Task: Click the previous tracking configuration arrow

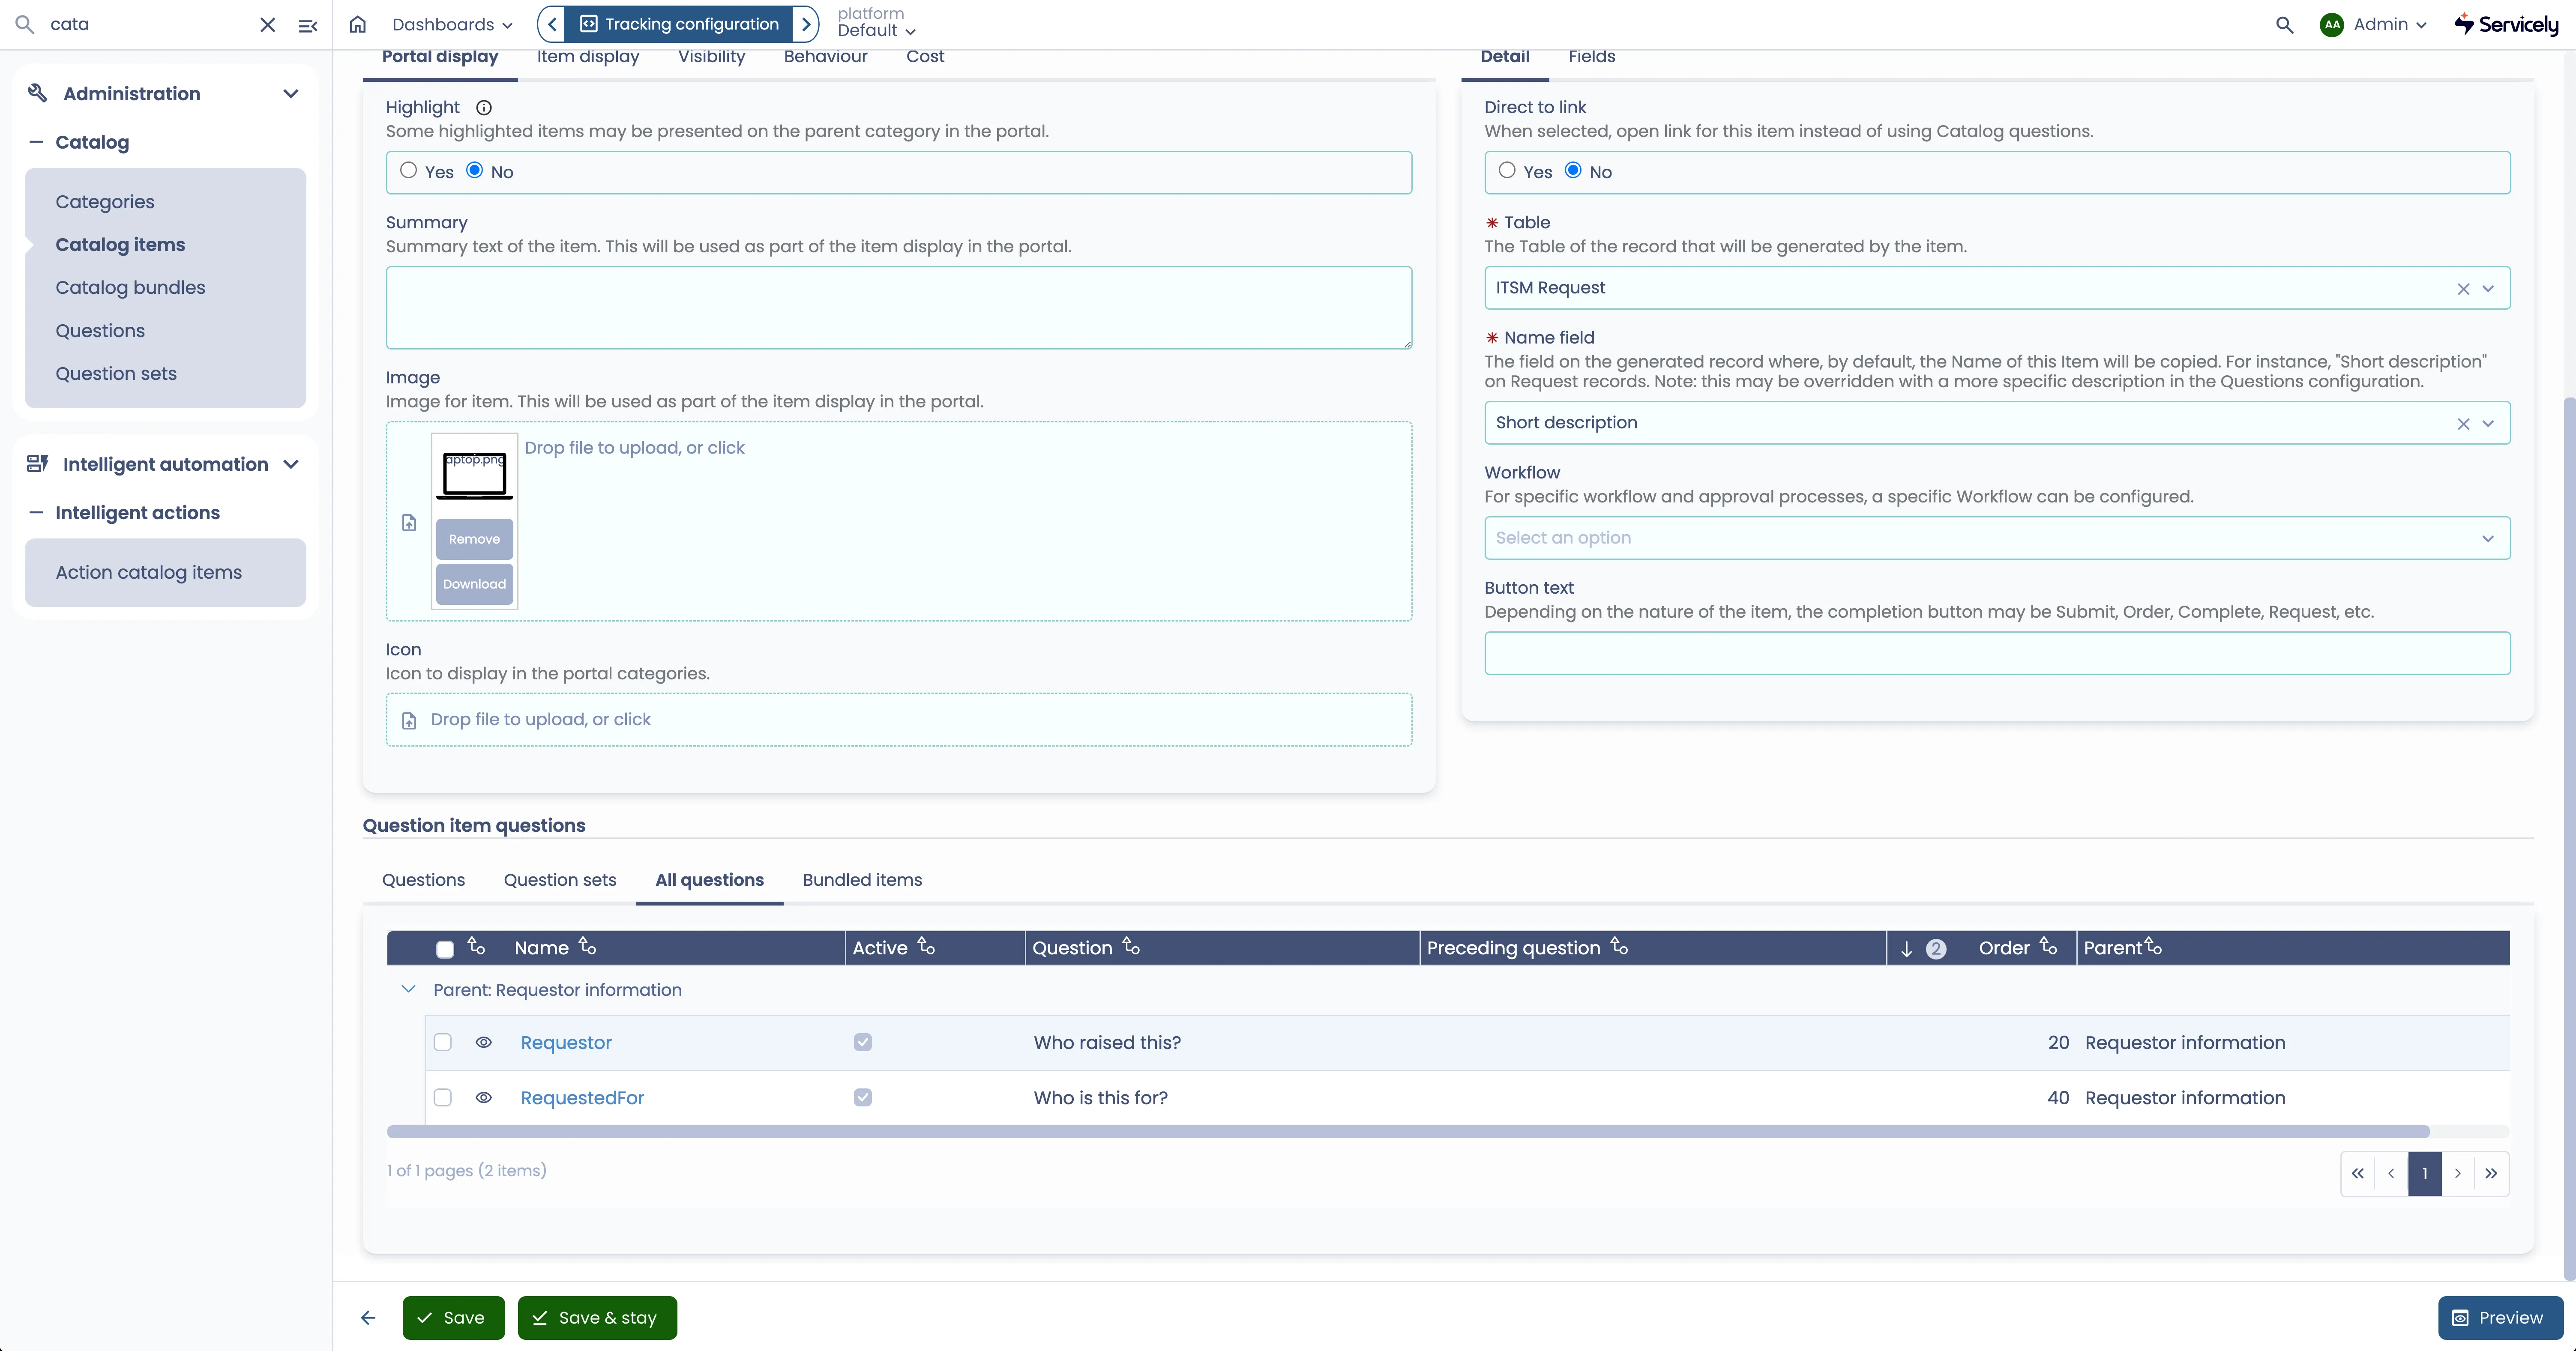Action: point(552,24)
